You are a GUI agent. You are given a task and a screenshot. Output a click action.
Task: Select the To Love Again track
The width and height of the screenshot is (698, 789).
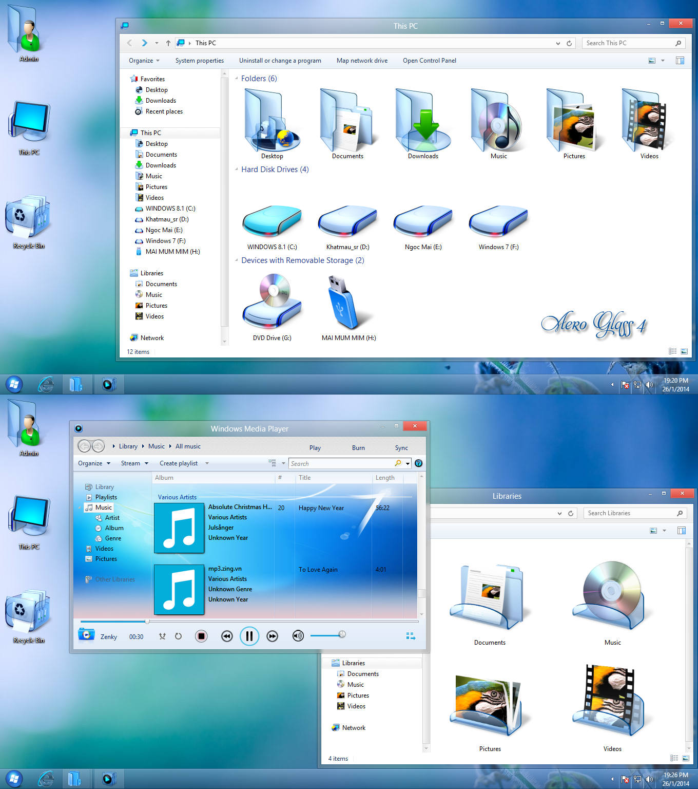[x=318, y=570]
